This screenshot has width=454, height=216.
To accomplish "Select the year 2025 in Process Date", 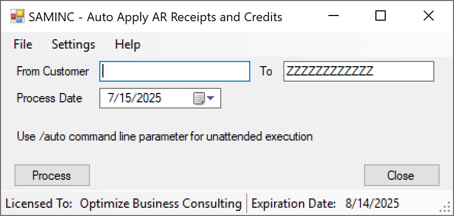I will click(146, 98).
